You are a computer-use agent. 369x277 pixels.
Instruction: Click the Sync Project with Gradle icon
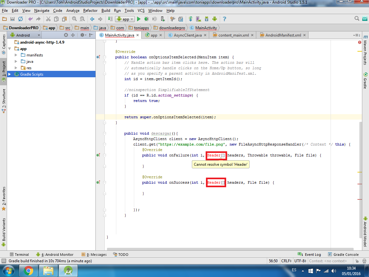pos(191,19)
